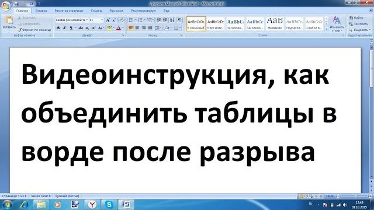This screenshot has height=210, width=374.
Task: Toggle subscript (x₂) formatting
Action: point(87,28)
